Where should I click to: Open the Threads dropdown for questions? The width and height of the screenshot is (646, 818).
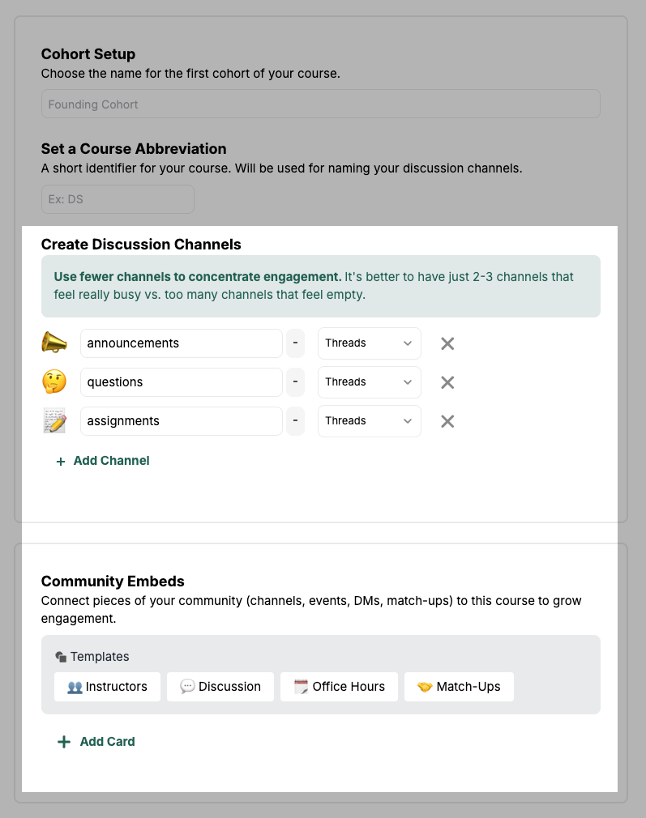click(x=370, y=382)
